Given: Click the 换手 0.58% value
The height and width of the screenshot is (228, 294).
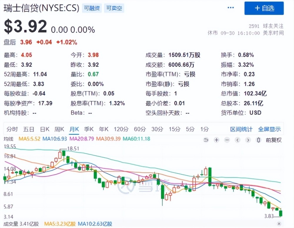Looking at the screenshot, I should [x=246, y=55].
